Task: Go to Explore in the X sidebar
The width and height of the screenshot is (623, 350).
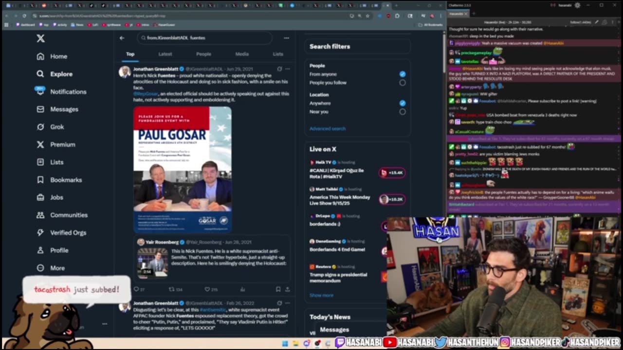Action: pyautogui.click(x=55, y=74)
